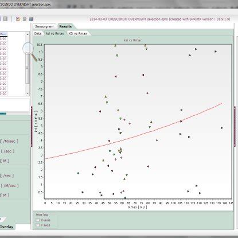Click the gray document icon in the toolbar
Image resolution: width=238 pixels, height=238 pixels.
click(x=6, y=19)
